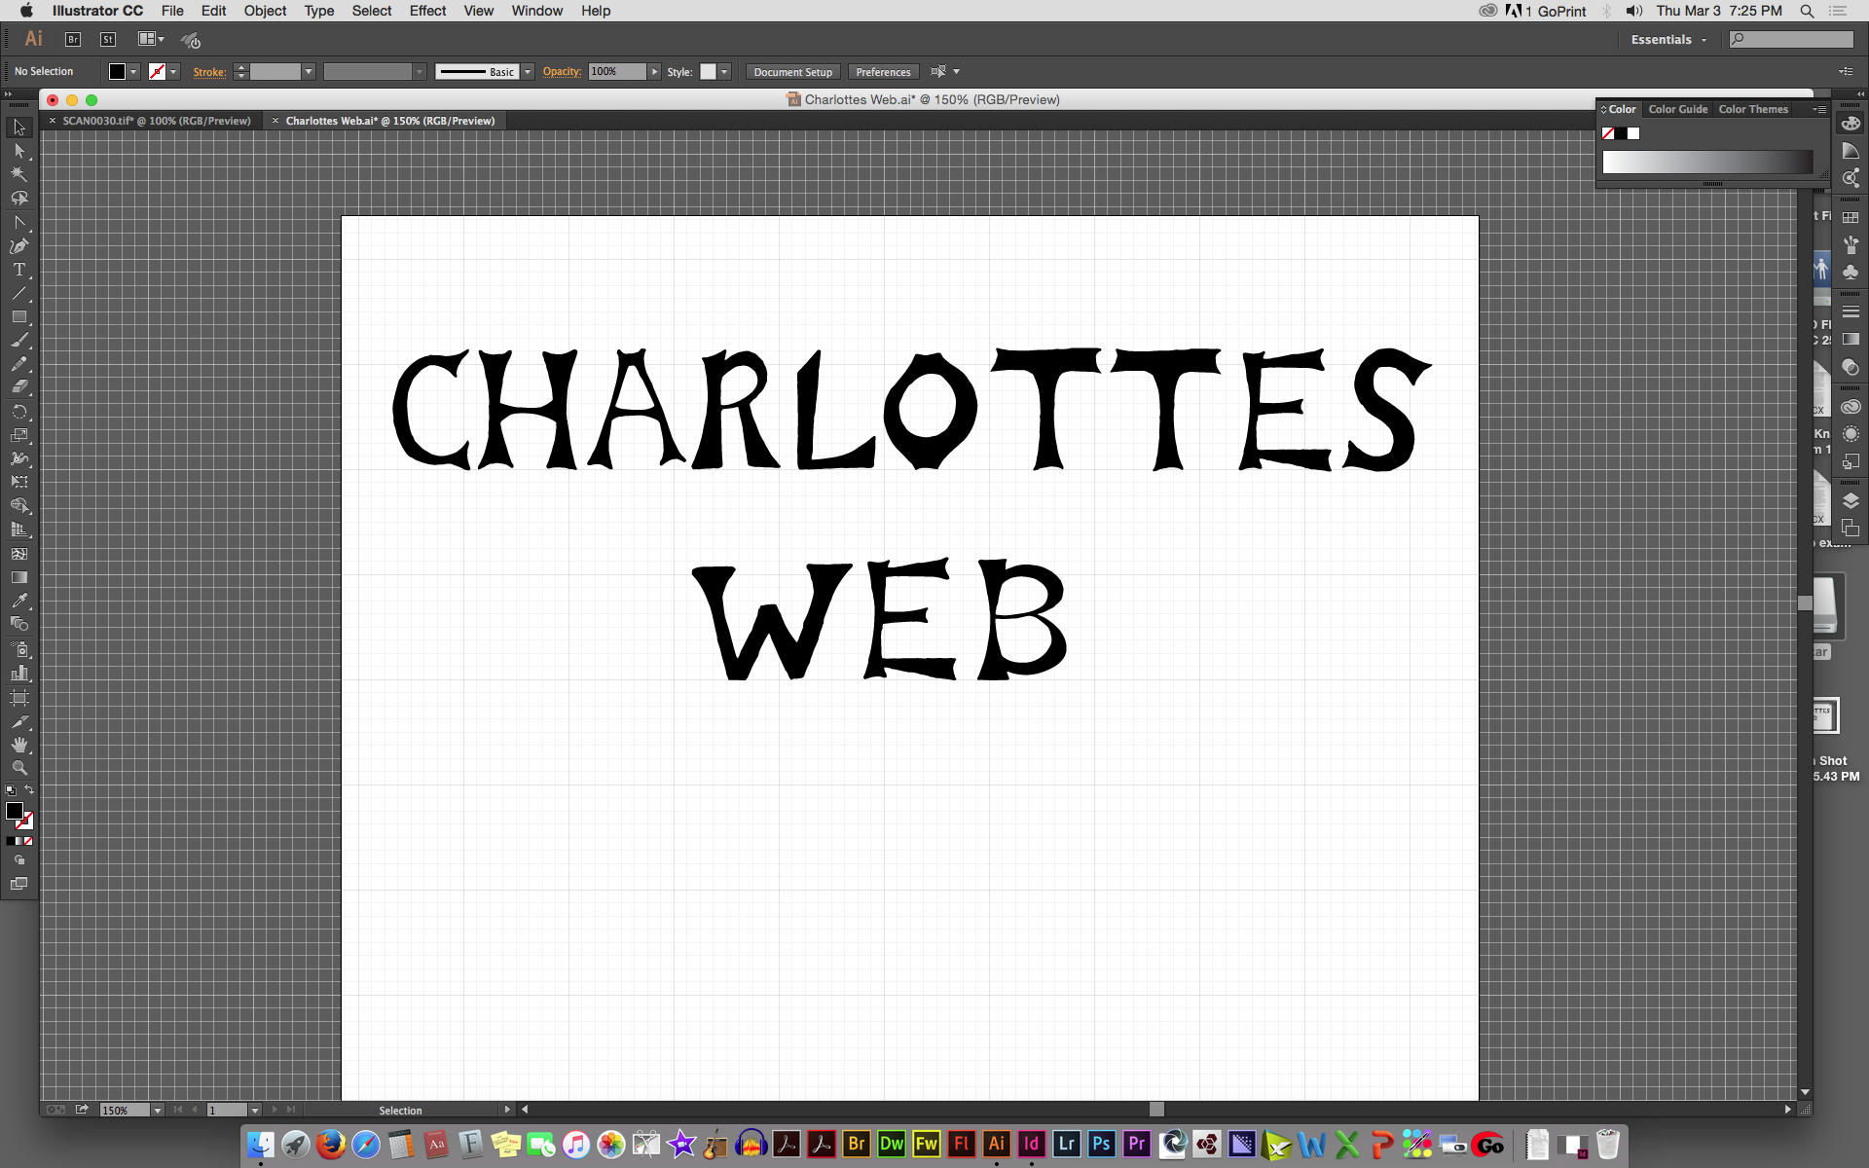Switch to the SCAN0030.tif document tab

coord(156,121)
